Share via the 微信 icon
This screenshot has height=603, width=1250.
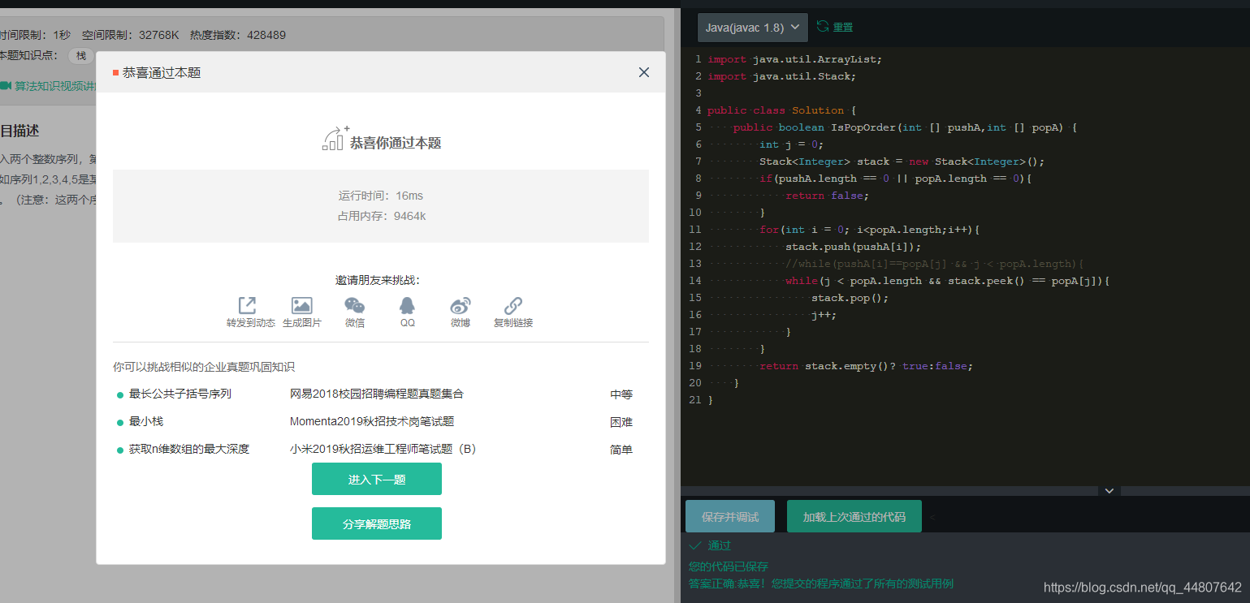(355, 306)
